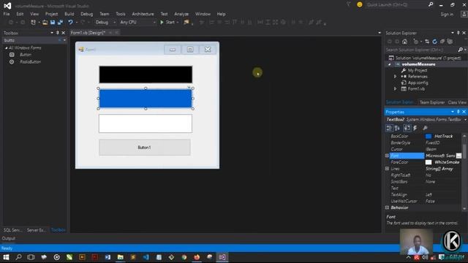Select Button control in Toolbox

(x=26, y=55)
